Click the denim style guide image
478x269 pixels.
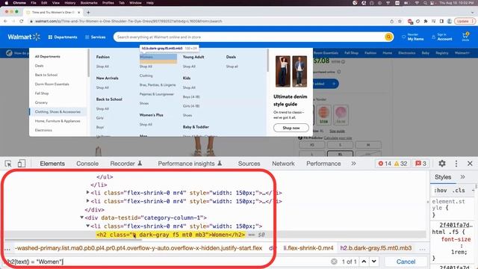[x=291, y=72]
